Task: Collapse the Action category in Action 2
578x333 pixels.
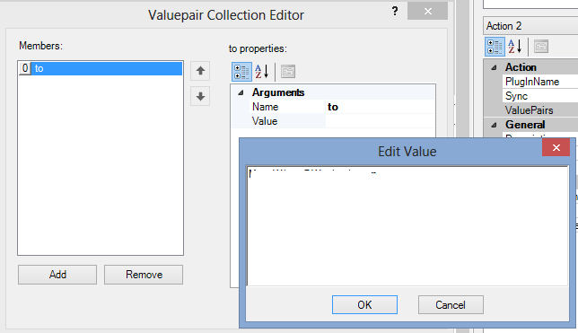Action: (494, 67)
